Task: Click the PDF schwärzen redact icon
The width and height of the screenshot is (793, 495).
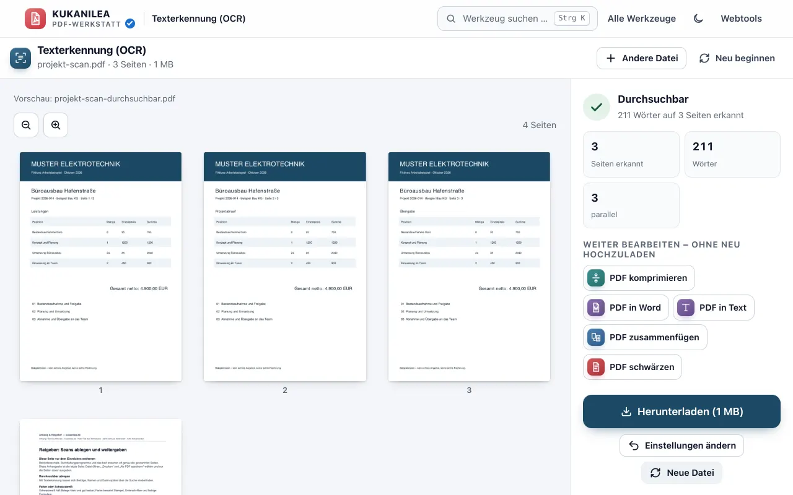Action: coord(596,367)
